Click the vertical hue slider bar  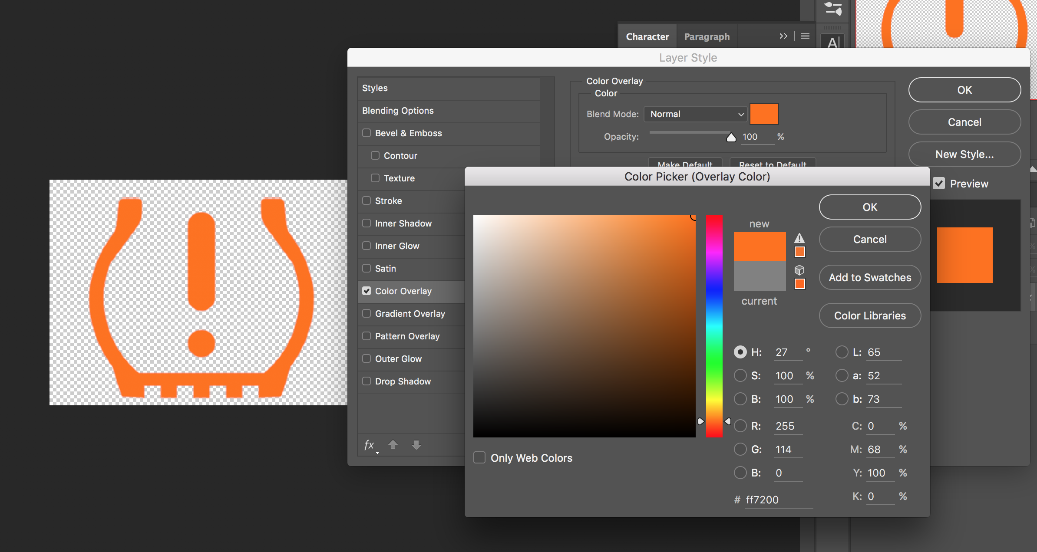tap(714, 326)
